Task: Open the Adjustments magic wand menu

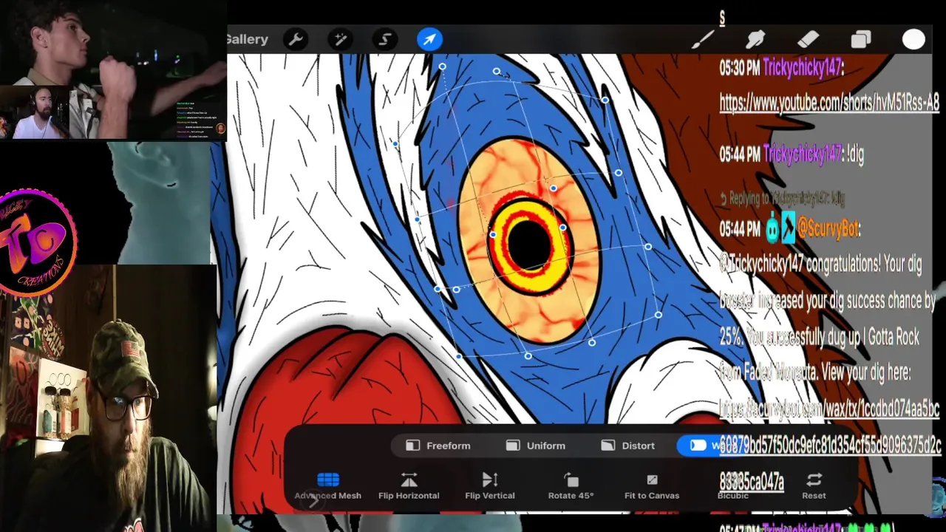Action: 341,39
